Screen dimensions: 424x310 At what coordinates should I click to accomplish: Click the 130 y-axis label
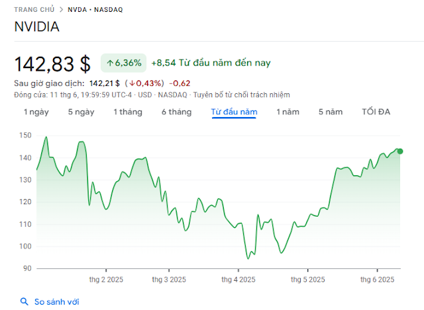point(25,180)
